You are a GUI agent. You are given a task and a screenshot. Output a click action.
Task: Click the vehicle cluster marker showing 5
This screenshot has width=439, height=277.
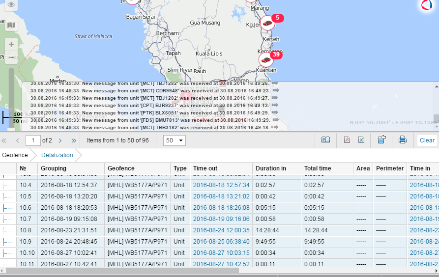click(267, 23)
